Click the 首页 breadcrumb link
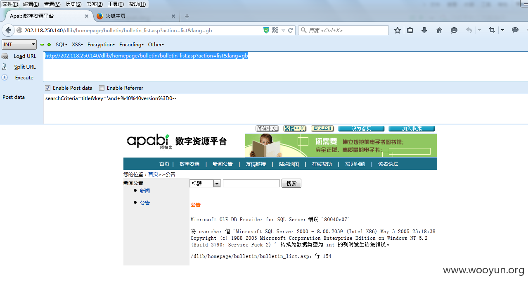Viewport: 528px width, 282px height. [153, 174]
